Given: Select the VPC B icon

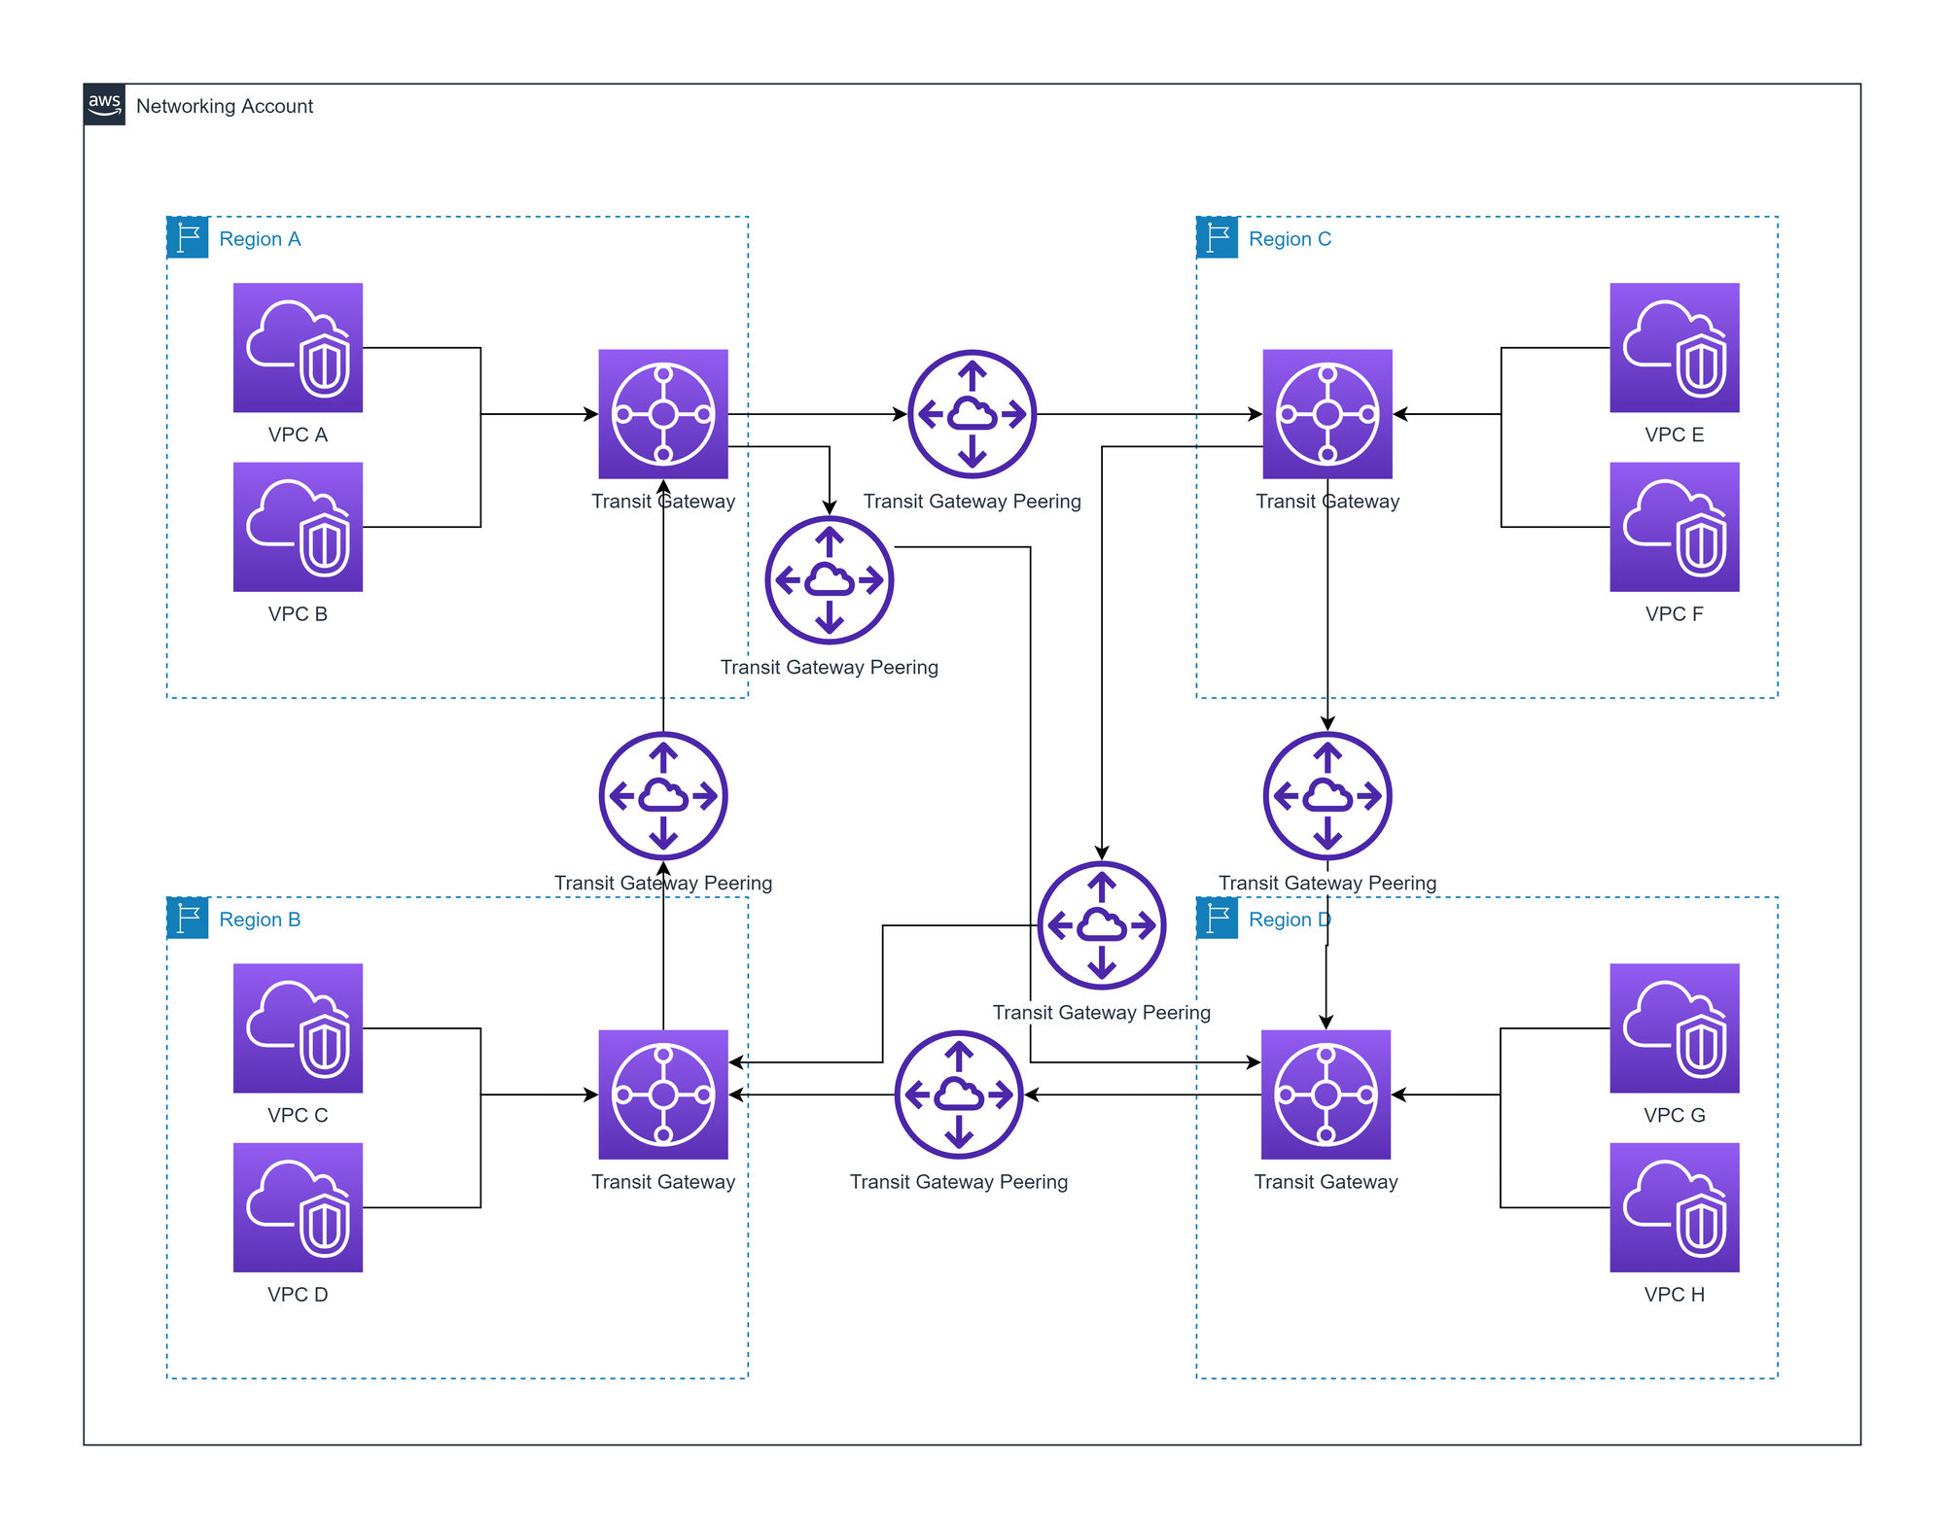Looking at the screenshot, I should click(298, 527).
